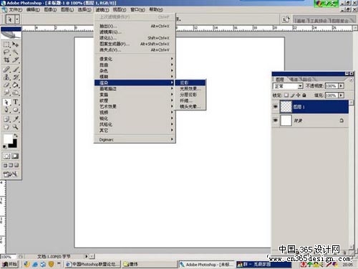Image resolution: width=358 pixels, height=269 pixels.
Task: Click the foreground color swatch
Action: pyautogui.click(x=8, y=138)
